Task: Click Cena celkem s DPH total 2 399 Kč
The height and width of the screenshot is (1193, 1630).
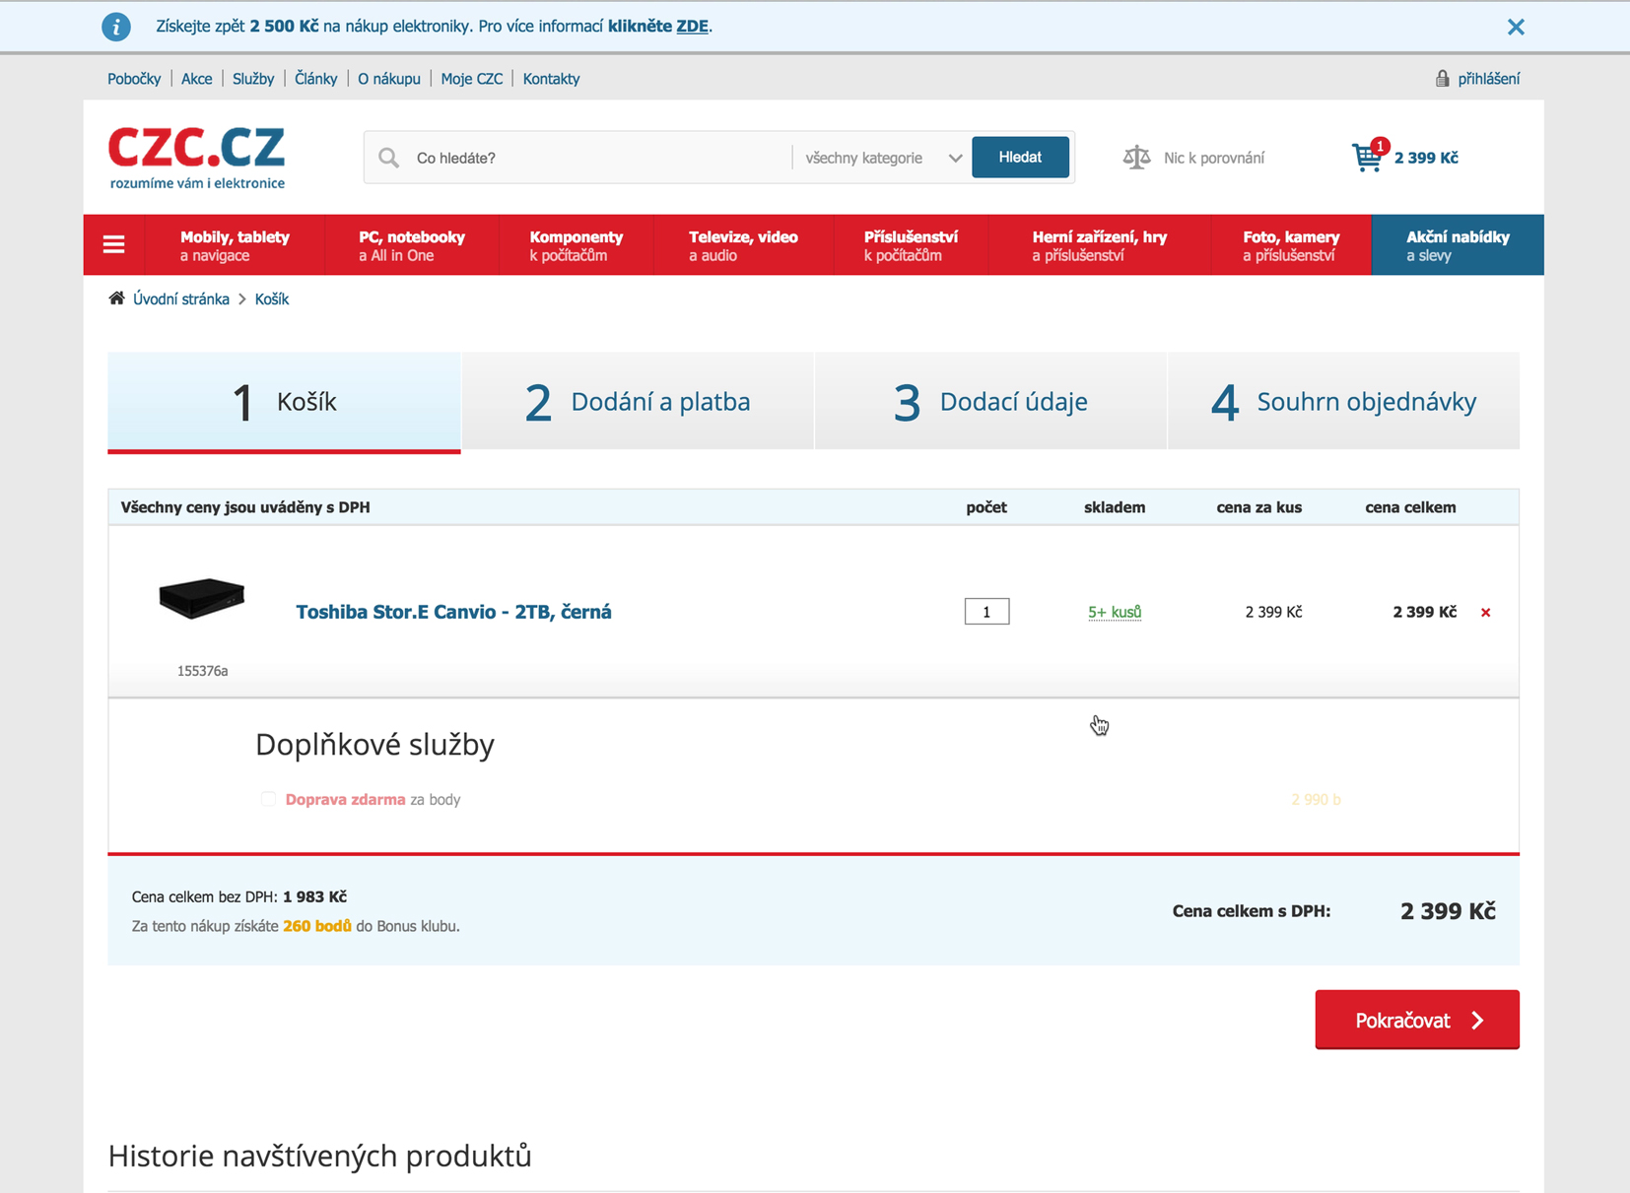Action: tap(1448, 911)
